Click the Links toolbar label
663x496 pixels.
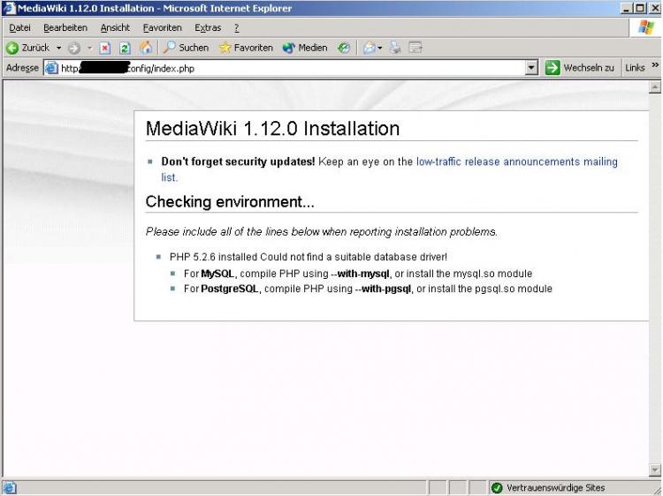tap(635, 68)
